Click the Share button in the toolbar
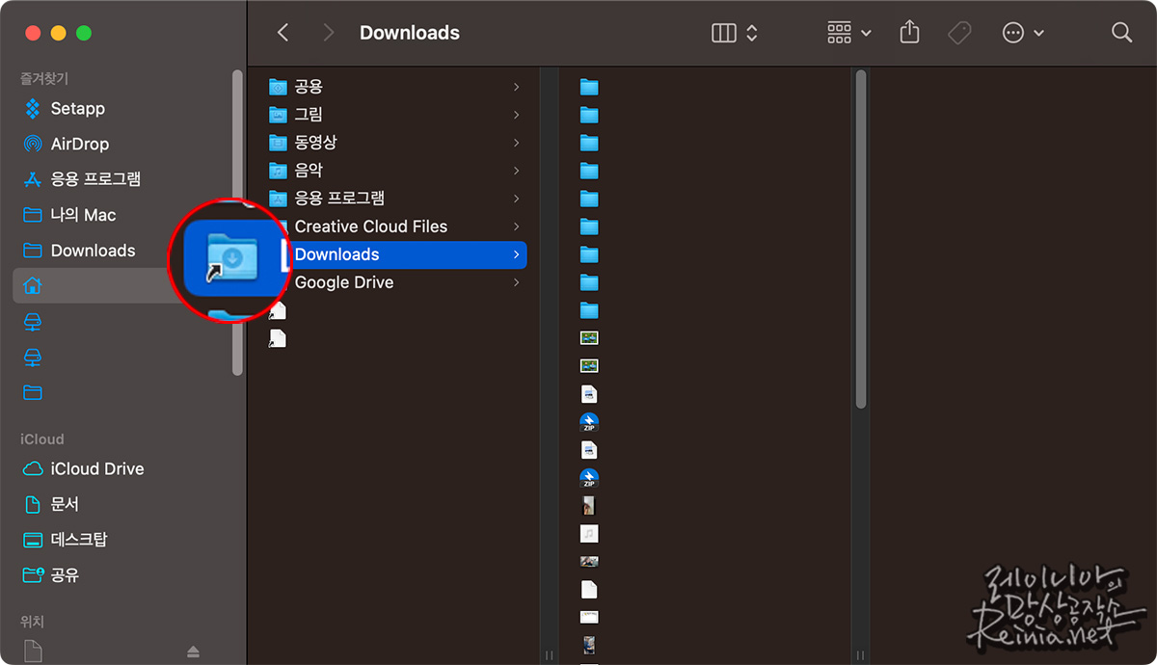Screen dimensions: 1157x665 (908, 32)
